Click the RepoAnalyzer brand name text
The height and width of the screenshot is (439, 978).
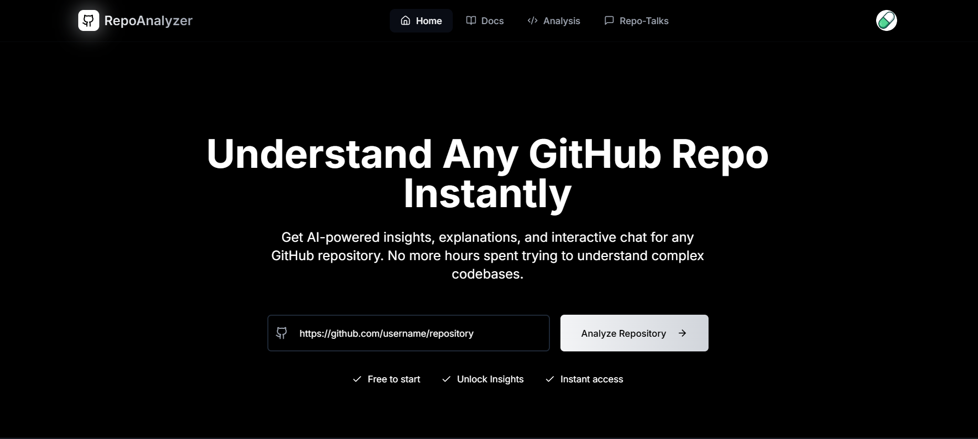[148, 20]
